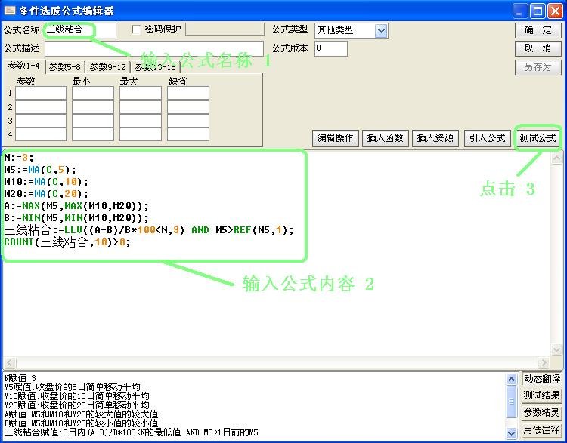Click row 1 最大 field
567x443 pixels.
click(x=141, y=93)
